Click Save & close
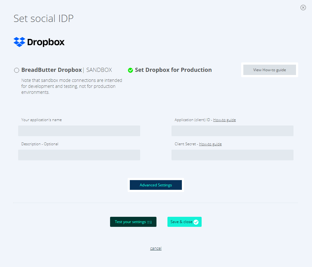The height and width of the screenshot is (267, 312). click(184, 222)
